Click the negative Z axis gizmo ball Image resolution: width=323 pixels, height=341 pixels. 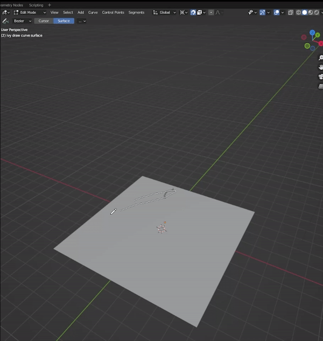pos(313,48)
